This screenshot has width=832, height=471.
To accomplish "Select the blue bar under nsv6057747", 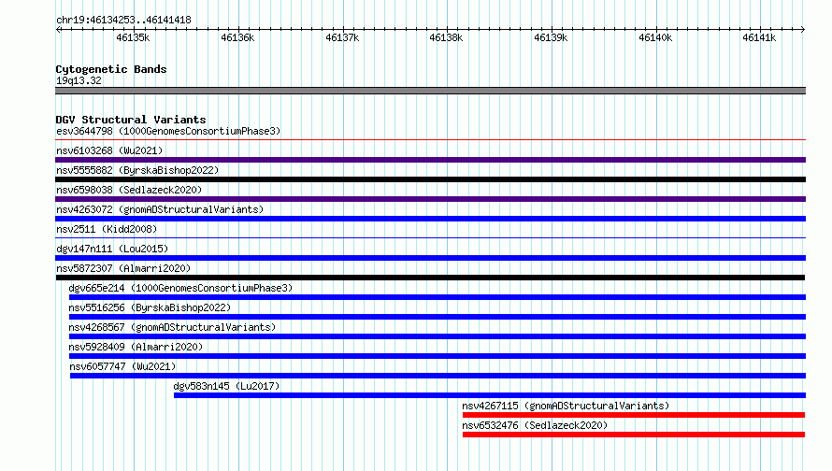I will pos(438,376).
